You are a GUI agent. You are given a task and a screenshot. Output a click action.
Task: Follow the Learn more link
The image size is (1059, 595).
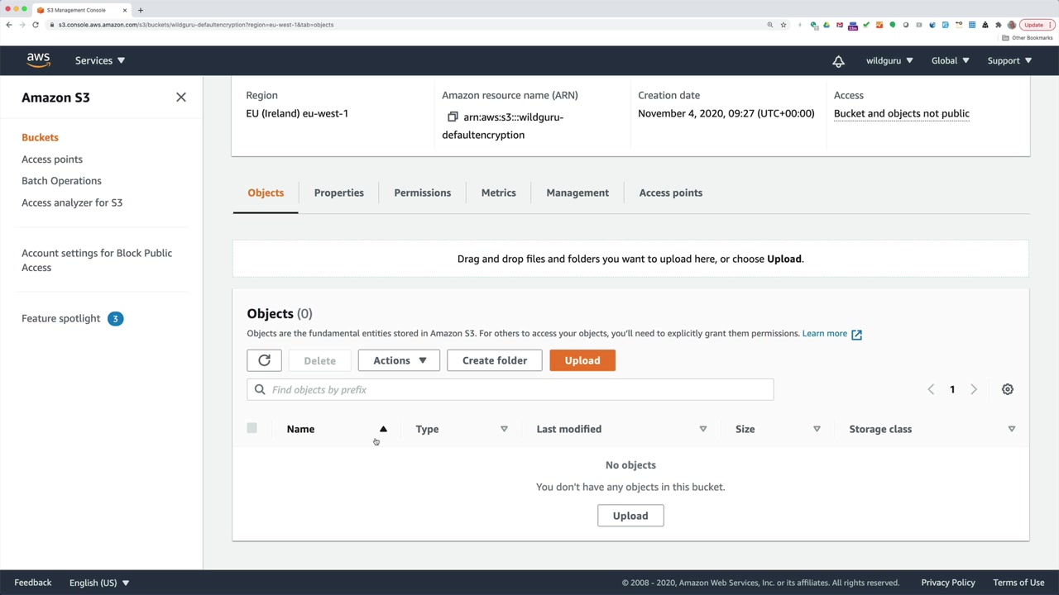825,334
